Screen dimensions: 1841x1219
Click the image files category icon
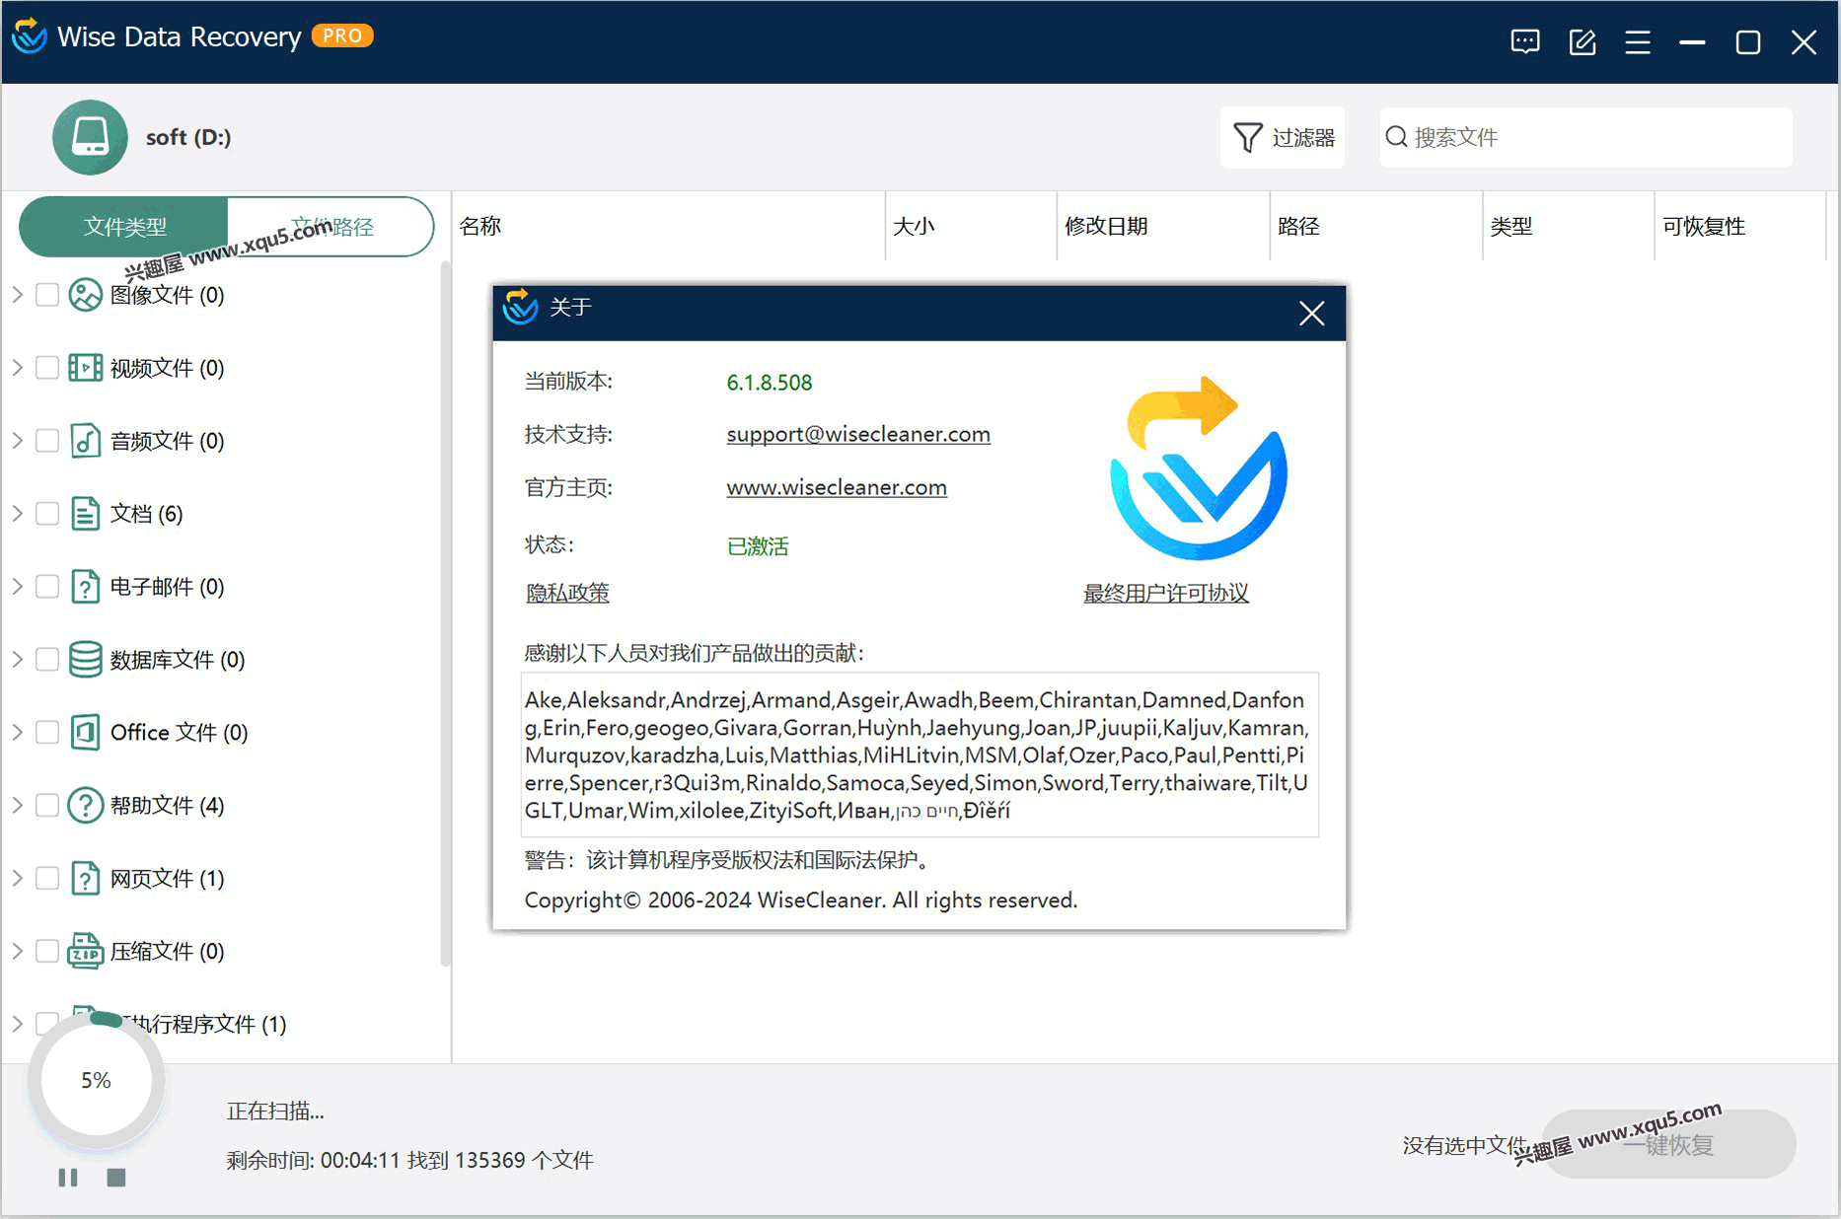coord(86,295)
